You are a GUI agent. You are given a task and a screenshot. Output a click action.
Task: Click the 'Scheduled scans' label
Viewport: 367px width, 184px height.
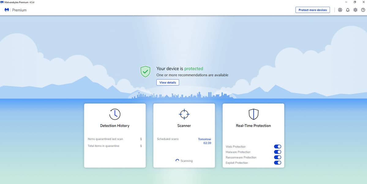point(168,139)
